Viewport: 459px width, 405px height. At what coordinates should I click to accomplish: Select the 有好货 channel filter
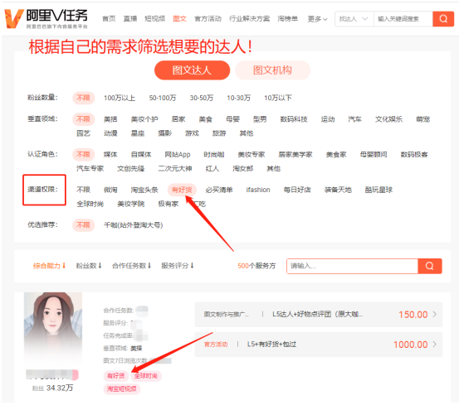click(x=182, y=190)
